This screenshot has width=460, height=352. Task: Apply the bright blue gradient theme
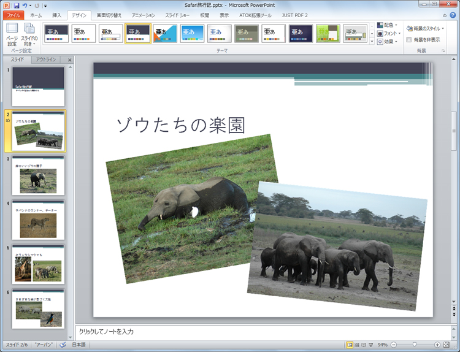tap(192, 34)
